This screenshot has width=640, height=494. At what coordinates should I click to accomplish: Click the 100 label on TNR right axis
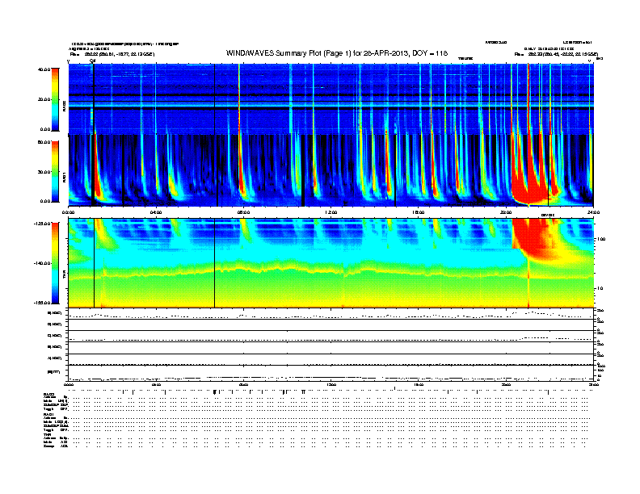tap(601, 239)
